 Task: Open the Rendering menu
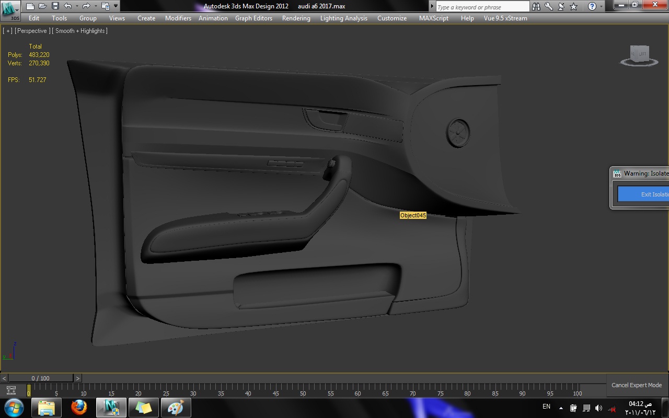tap(296, 18)
